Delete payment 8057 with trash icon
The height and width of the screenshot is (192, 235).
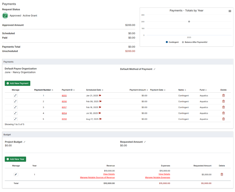click(223, 107)
